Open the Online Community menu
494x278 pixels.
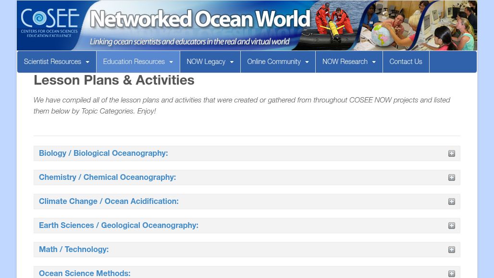tap(277, 62)
